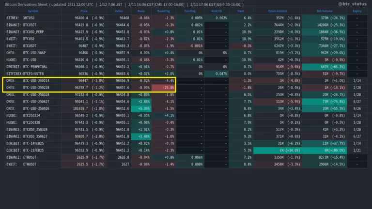Click the Funding column header

point(190,11)
